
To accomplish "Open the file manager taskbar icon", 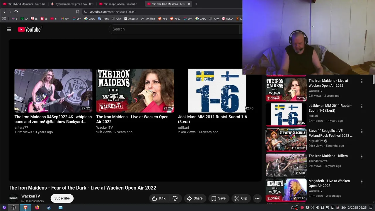I will pos(60,207).
